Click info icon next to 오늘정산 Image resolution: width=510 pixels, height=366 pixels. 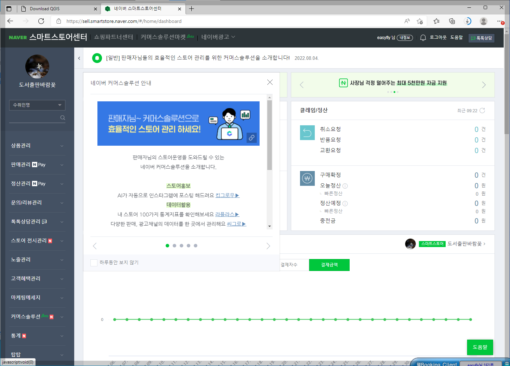coord(345,186)
